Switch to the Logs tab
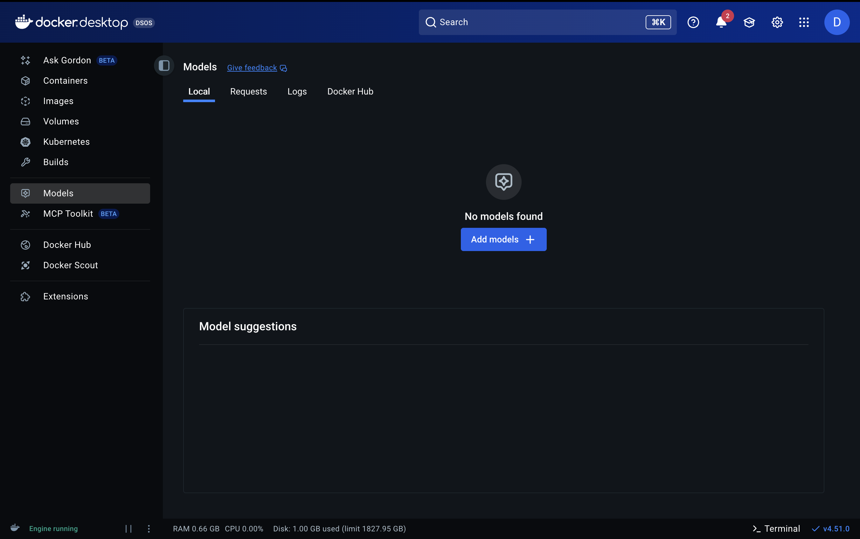The image size is (860, 539). 297,92
